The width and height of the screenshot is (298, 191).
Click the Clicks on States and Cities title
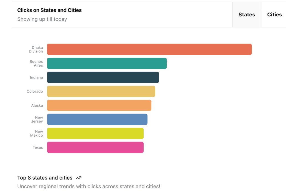[x=49, y=10]
